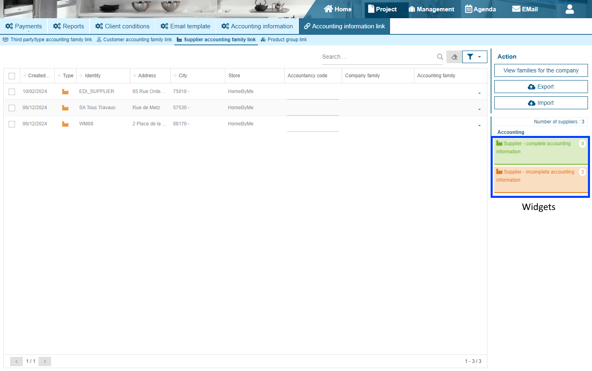Check the EDI_SUPPLIER row checkbox
The height and width of the screenshot is (371, 592).
tap(12, 92)
